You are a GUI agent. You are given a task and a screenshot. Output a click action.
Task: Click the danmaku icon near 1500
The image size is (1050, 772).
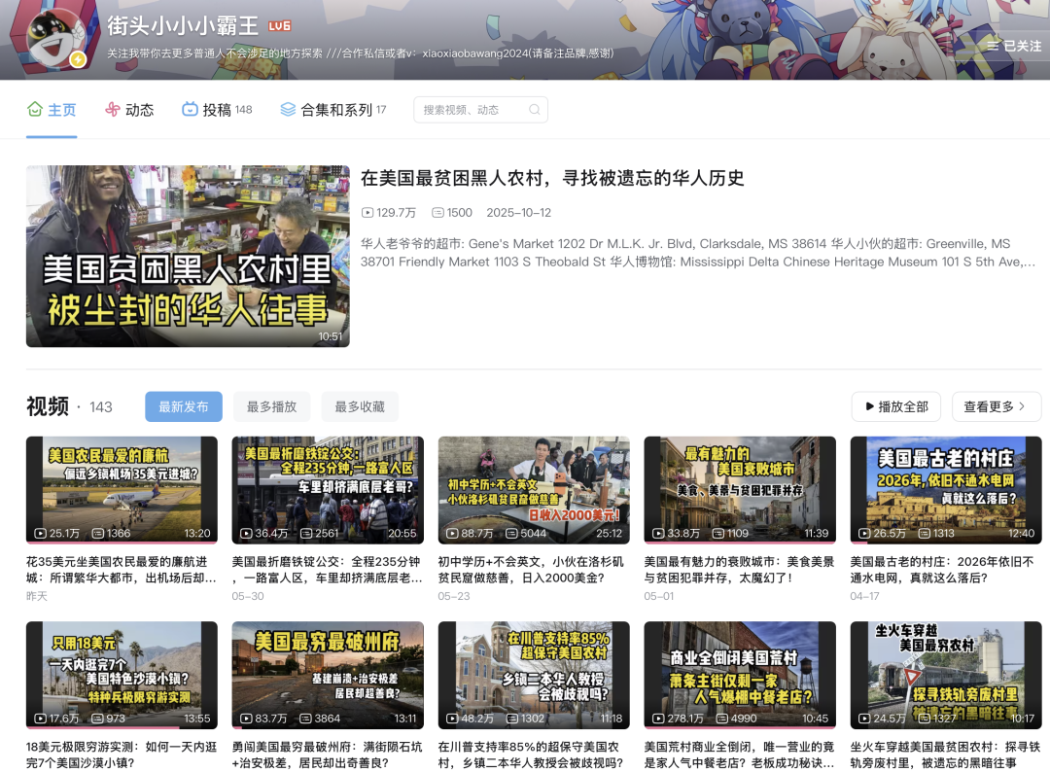[x=437, y=213]
